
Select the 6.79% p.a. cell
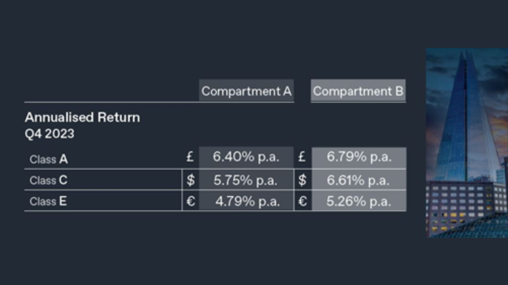[359, 157]
